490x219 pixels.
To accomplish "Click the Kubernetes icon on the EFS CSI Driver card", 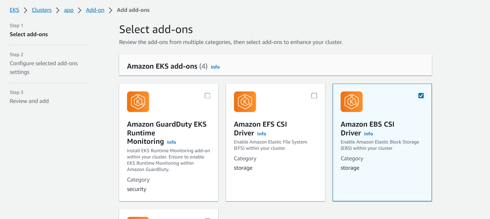I will click(x=245, y=102).
